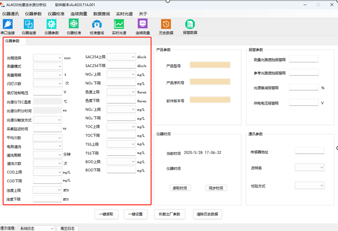Expand the 波特率 dropdown
Screen dimensions: 338x231
[310, 167]
